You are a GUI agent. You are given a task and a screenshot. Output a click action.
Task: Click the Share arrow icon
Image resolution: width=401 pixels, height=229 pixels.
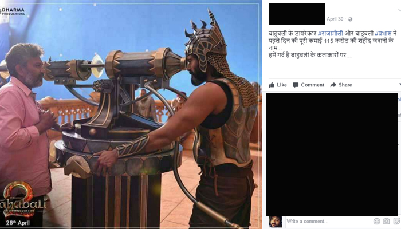click(333, 85)
